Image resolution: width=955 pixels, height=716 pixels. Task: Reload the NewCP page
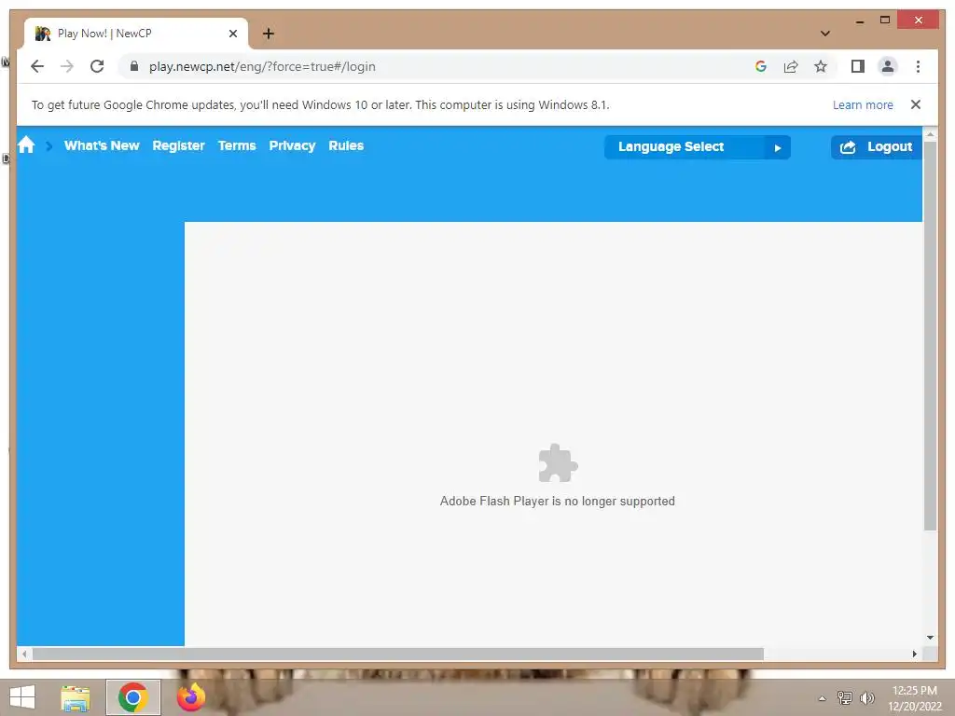click(97, 66)
